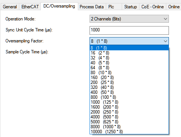The image size is (181, 137).
Task: Select oversampling factor 10000 (1250 * 8)
Action: (x=129, y=132)
